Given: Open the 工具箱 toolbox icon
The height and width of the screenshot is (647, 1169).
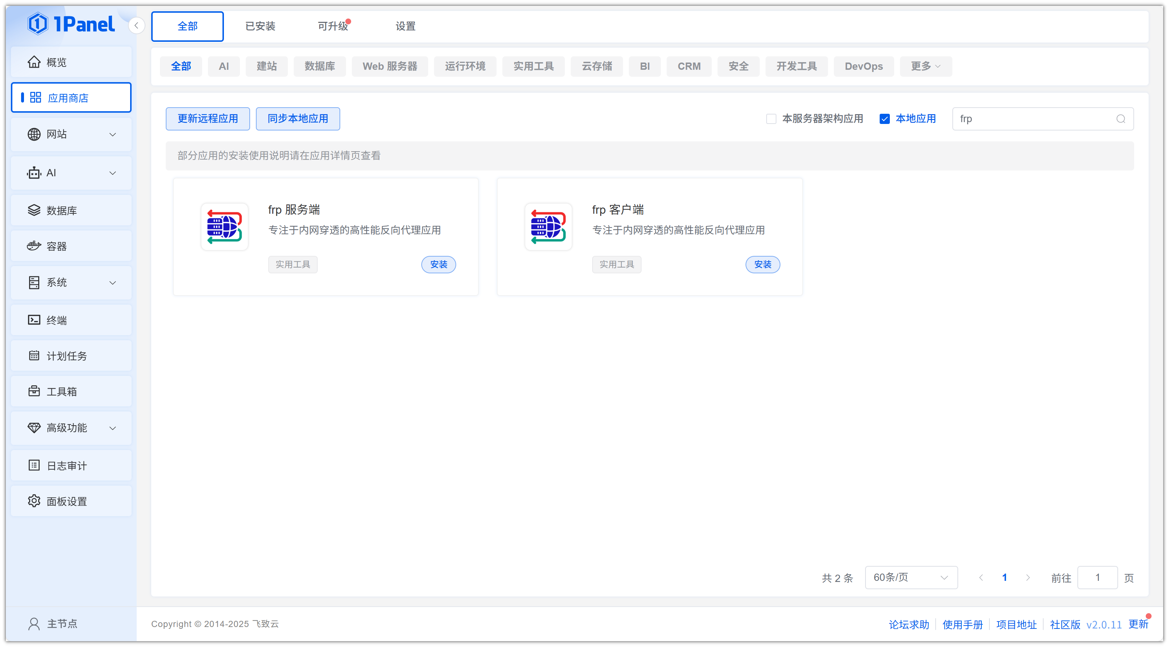Looking at the screenshot, I should point(34,391).
